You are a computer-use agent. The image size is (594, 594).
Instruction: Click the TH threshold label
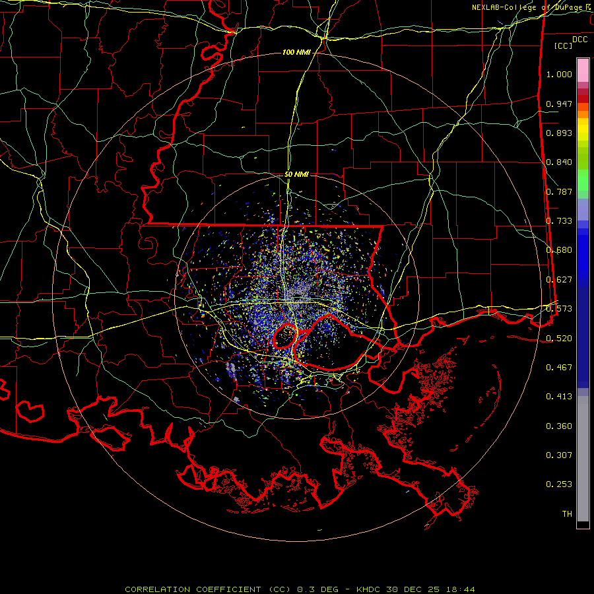[567, 514]
